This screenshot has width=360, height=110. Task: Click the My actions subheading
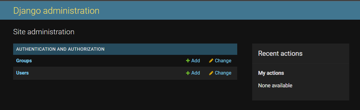(x=271, y=73)
